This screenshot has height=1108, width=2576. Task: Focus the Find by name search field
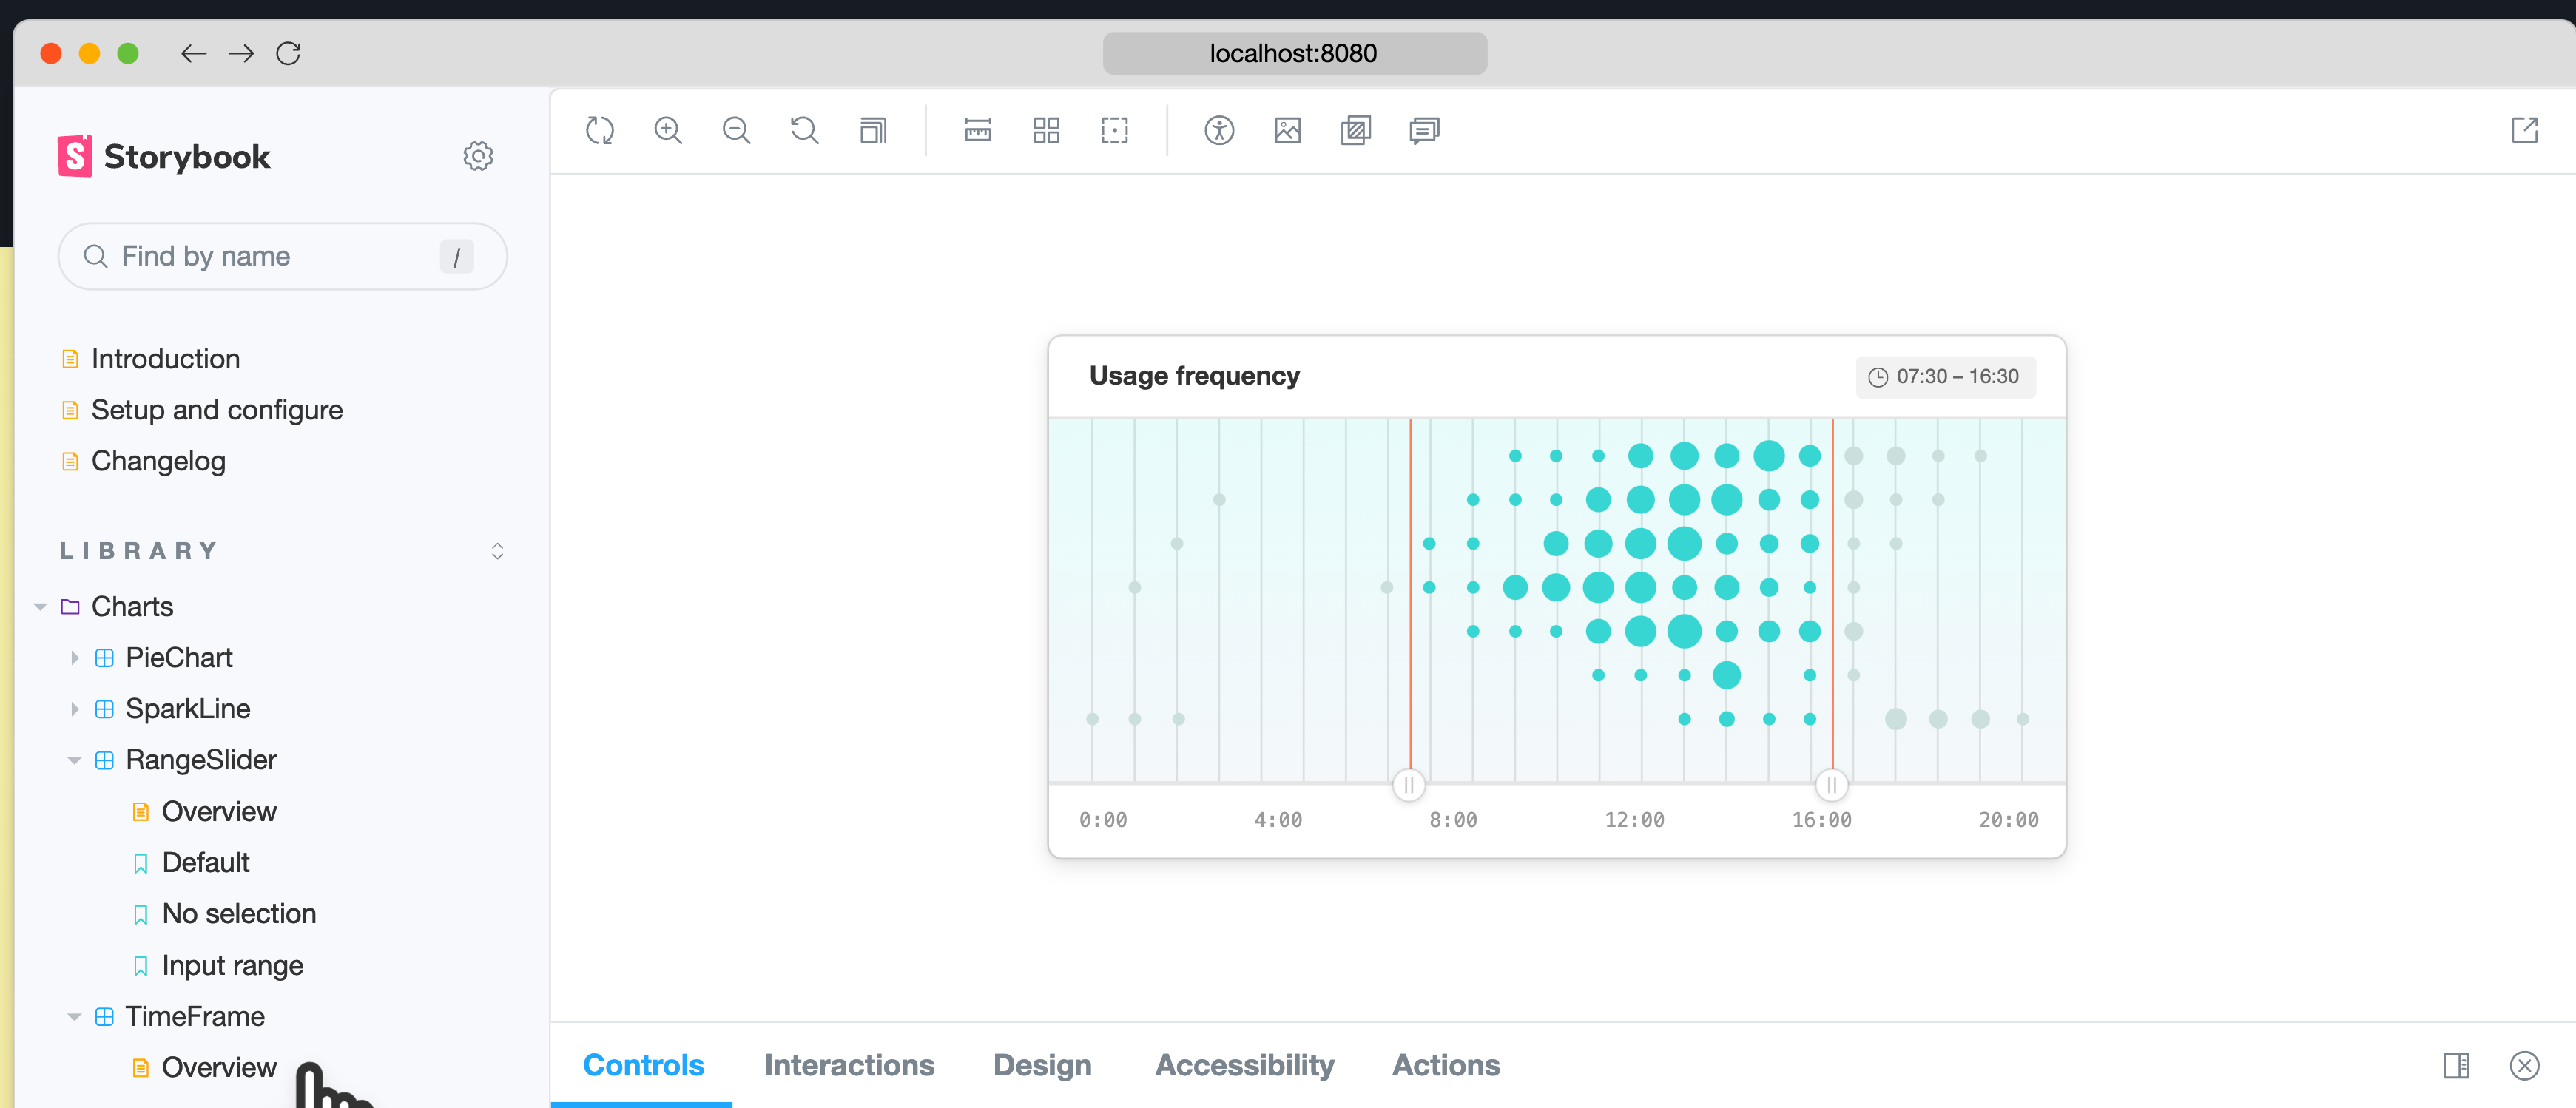[x=283, y=256]
